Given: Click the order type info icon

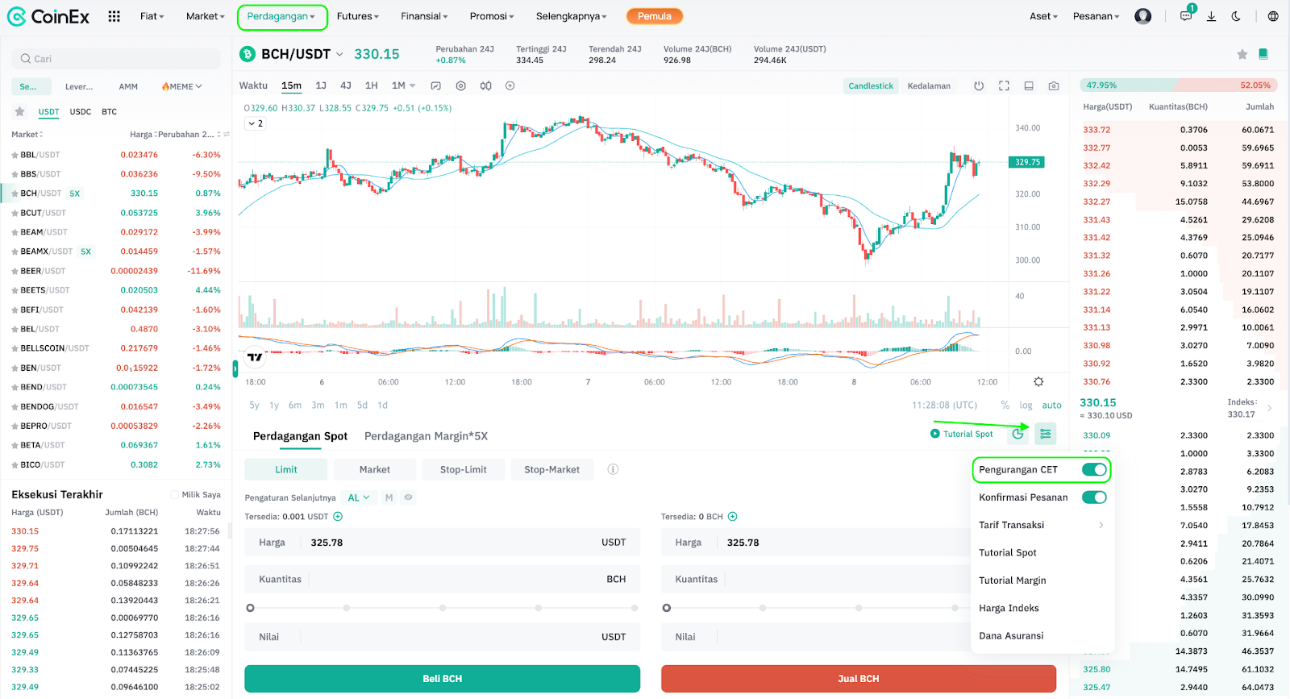Looking at the screenshot, I should (613, 469).
